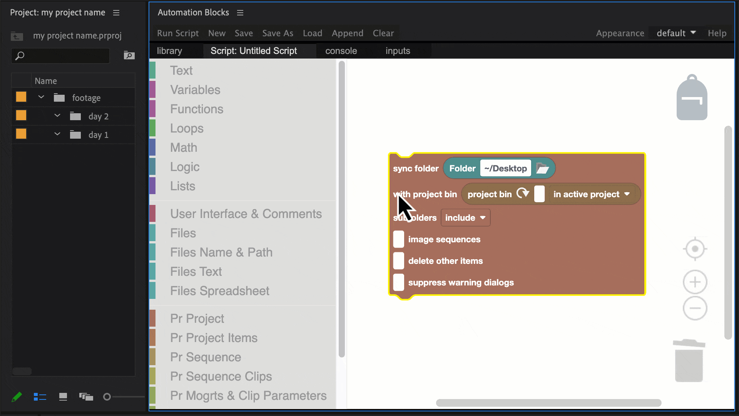The width and height of the screenshot is (739, 416).
Task: Click the magnifier search icon in Project panel
Action: click(20, 56)
